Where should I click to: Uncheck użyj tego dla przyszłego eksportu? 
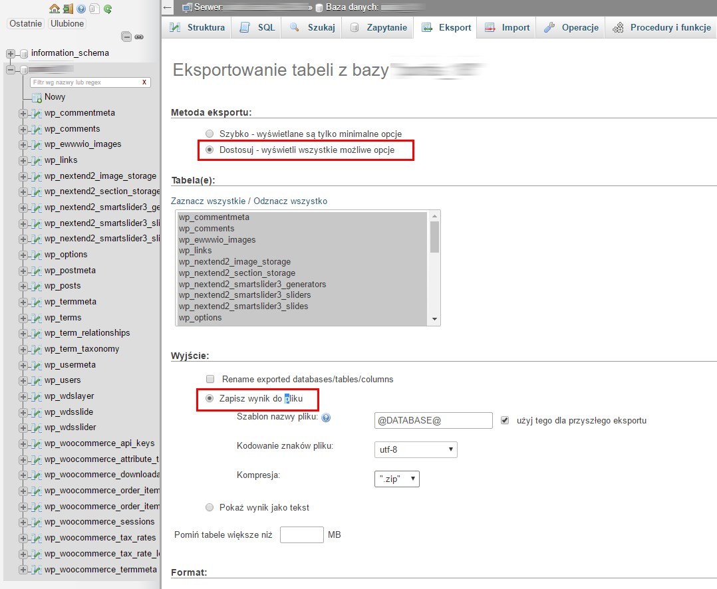tap(505, 420)
